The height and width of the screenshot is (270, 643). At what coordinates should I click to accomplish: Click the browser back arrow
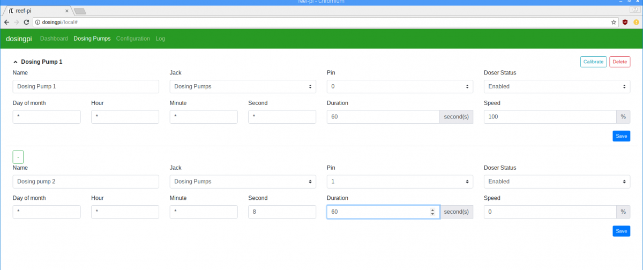[6, 22]
